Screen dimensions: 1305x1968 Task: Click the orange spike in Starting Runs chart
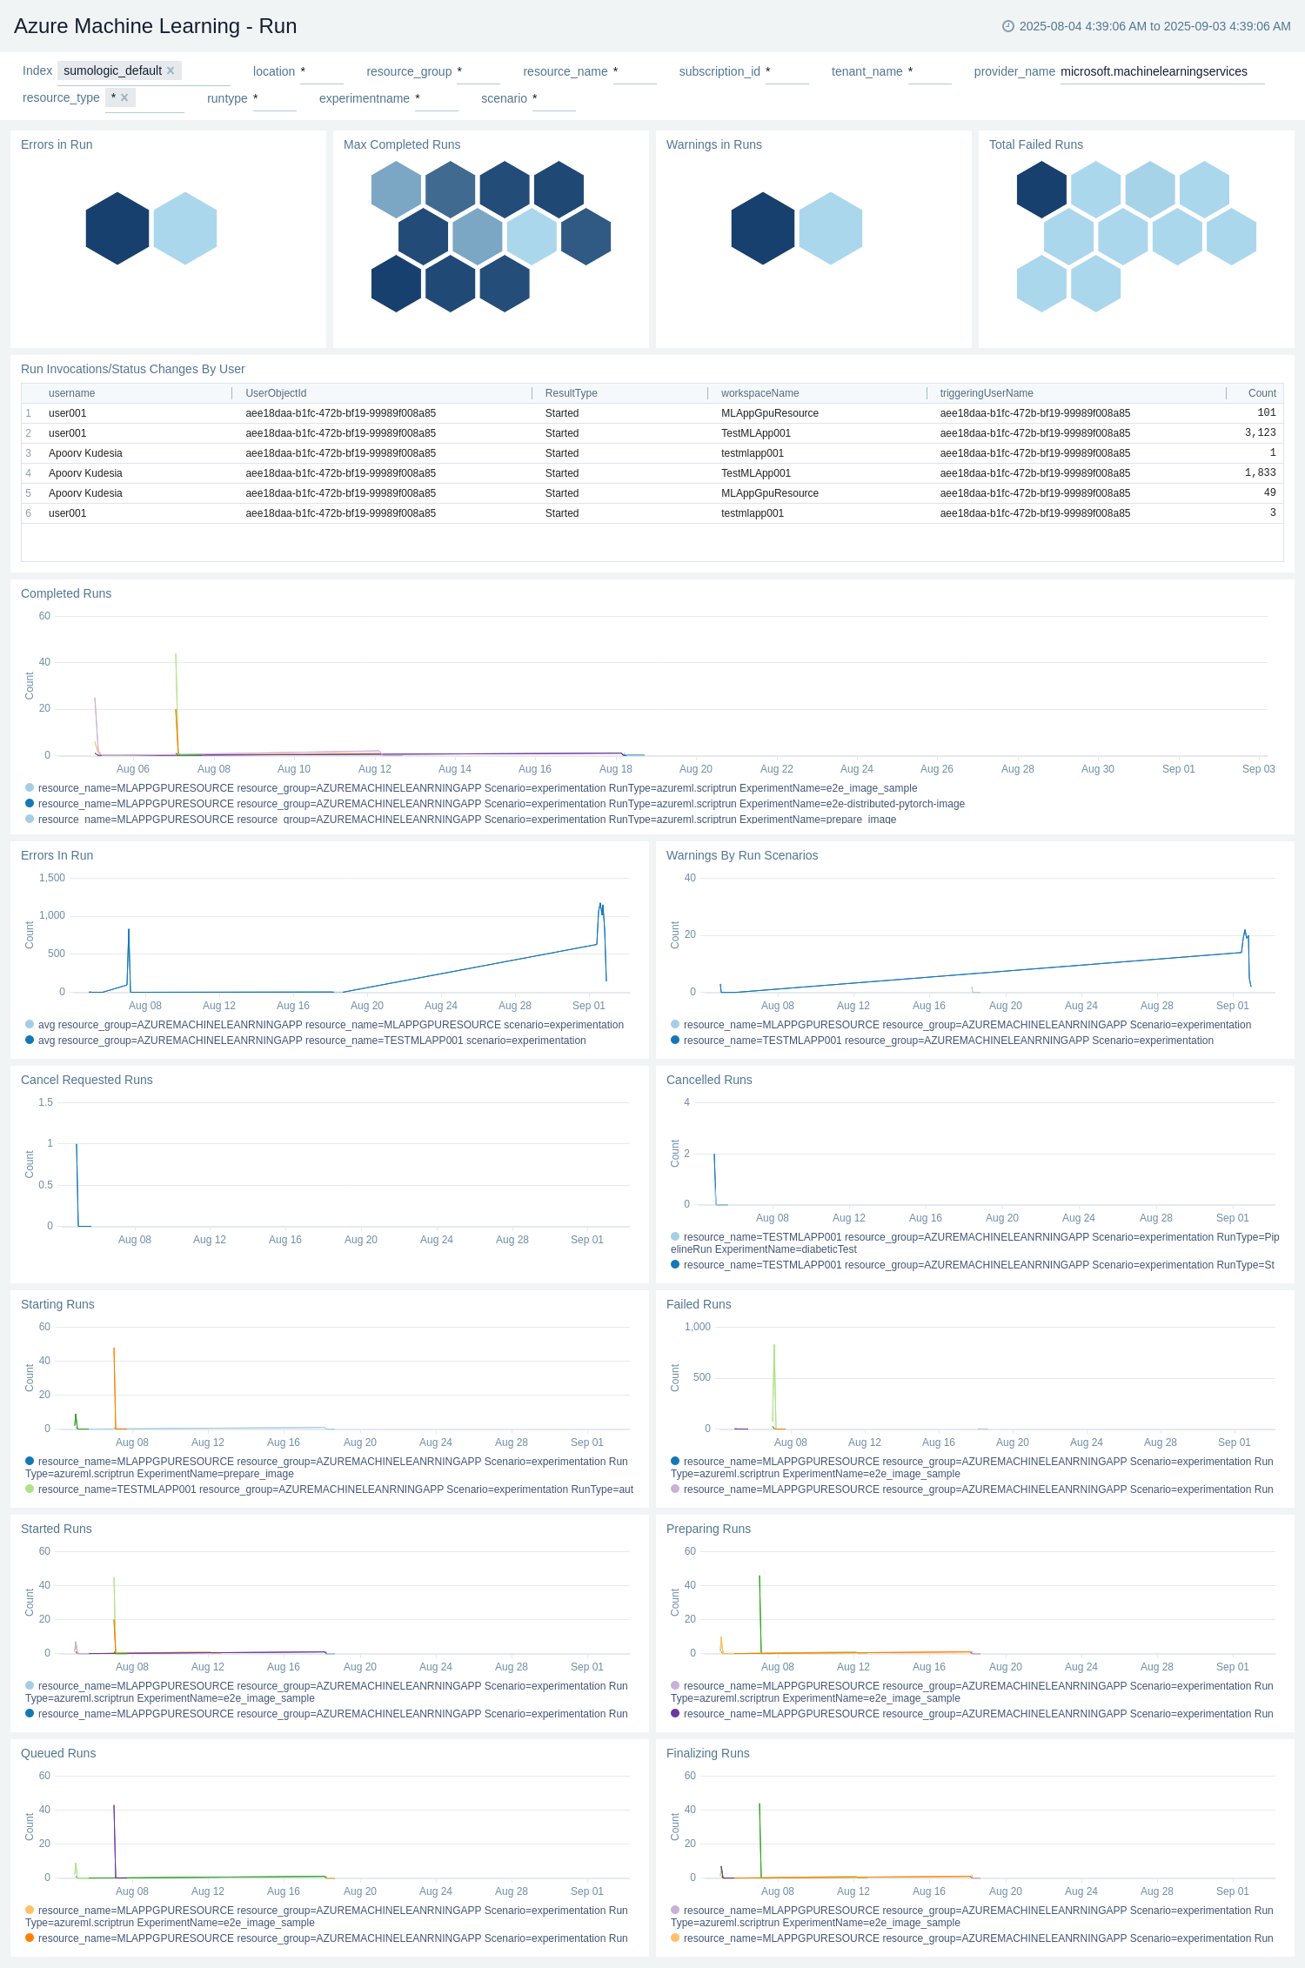[114, 1388]
